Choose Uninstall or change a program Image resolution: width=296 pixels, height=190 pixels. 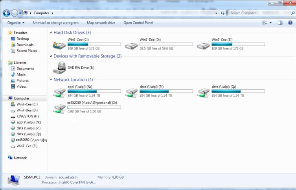56,23
